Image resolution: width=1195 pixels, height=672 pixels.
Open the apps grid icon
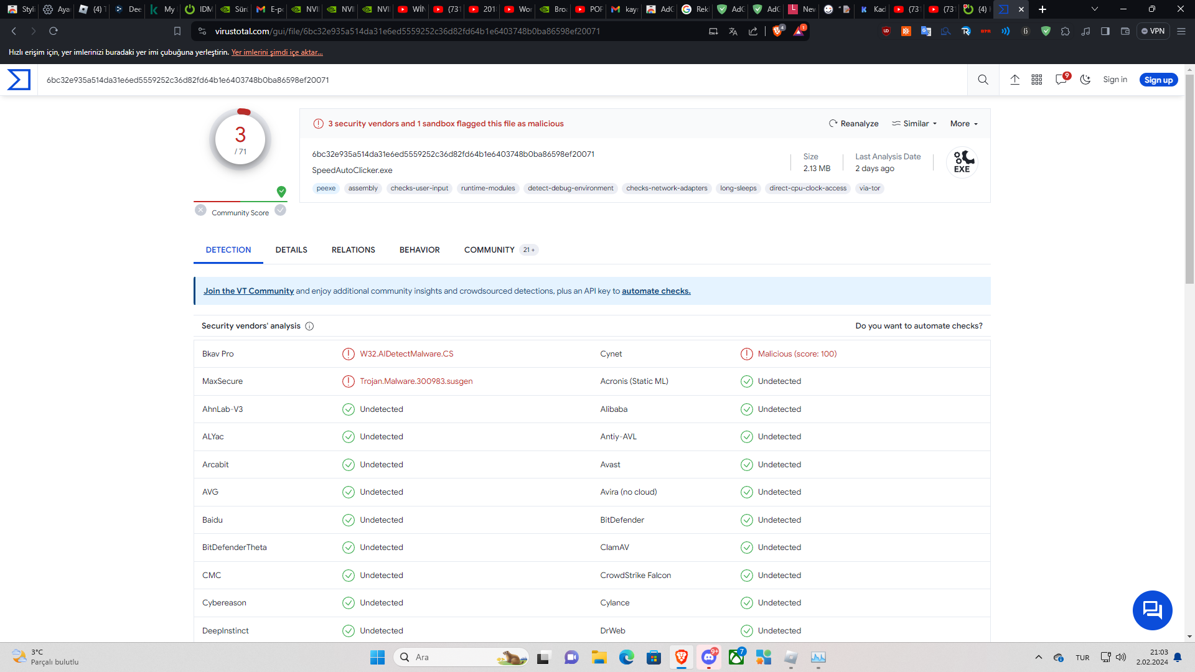point(1036,80)
